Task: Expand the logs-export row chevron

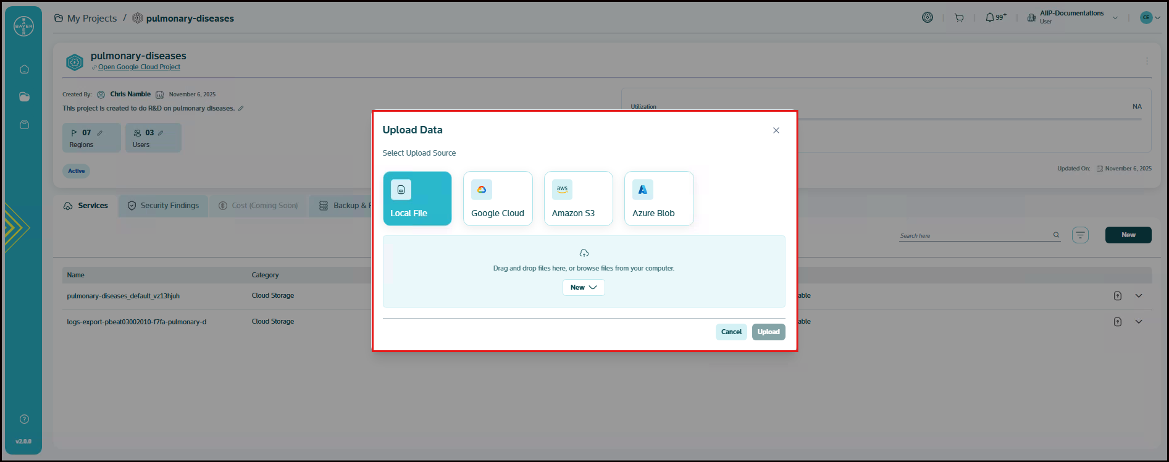Action: [x=1139, y=322]
